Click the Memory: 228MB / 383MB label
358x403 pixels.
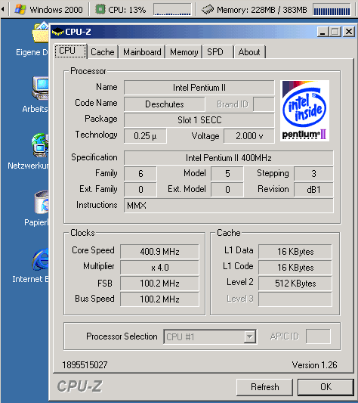[x=261, y=10]
